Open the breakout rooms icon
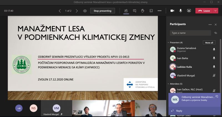The image size is (222, 117). click(151, 11)
